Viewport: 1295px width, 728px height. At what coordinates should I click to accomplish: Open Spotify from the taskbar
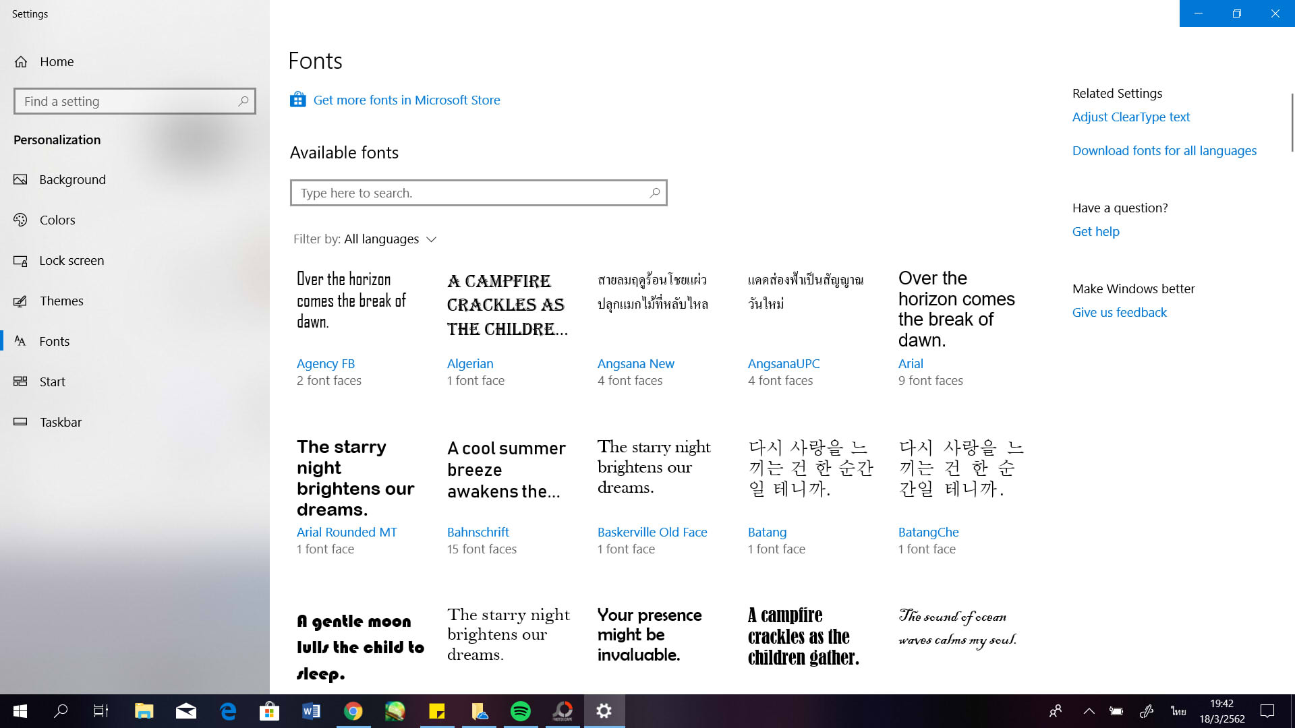point(520,711)
